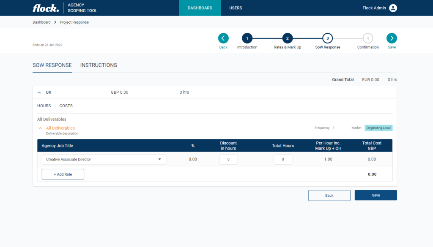The height and width of the screenshot is (247, 433).
Task: Click the bottom Back button
Action: (329, 195)
